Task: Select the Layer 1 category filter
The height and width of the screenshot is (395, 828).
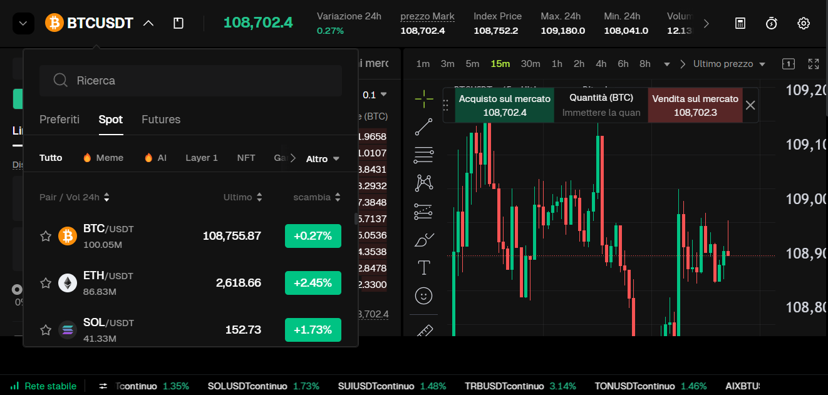Action: 202,158
